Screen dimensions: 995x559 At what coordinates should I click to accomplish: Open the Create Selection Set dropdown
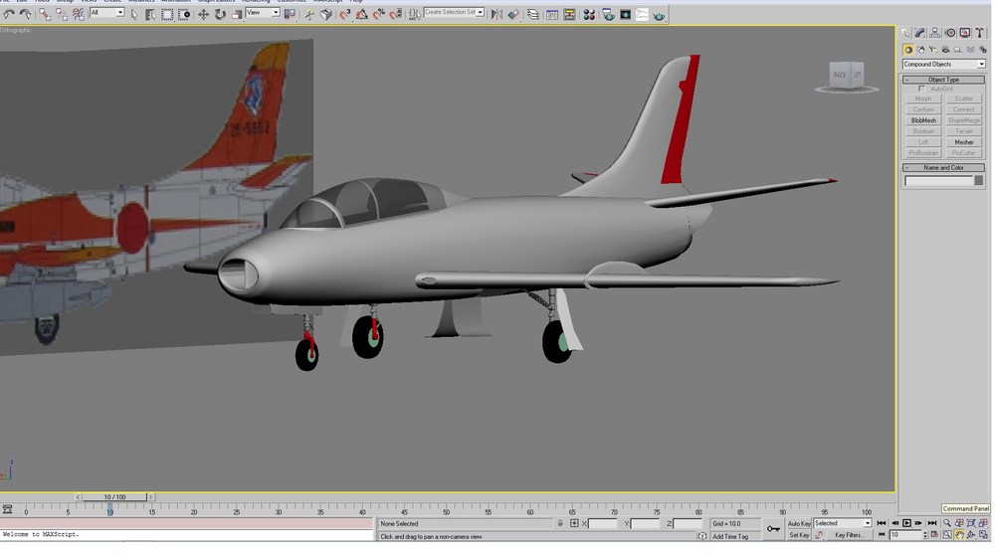tap(454, 12)
